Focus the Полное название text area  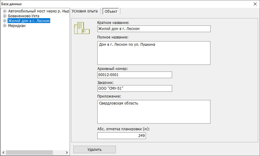pyautogui.click(x=154, y=53)
